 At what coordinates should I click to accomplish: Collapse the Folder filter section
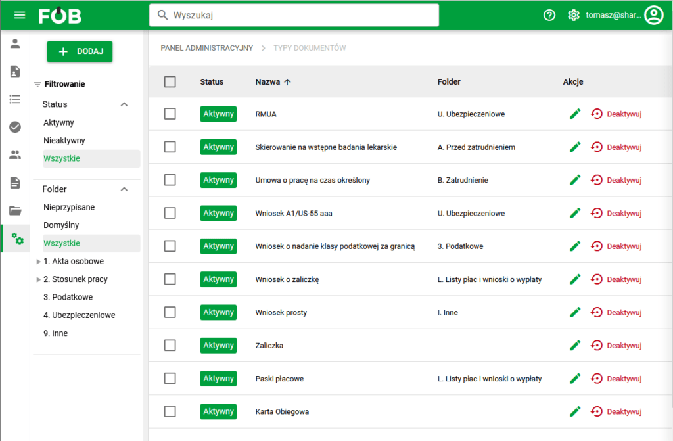pos(124,189)
